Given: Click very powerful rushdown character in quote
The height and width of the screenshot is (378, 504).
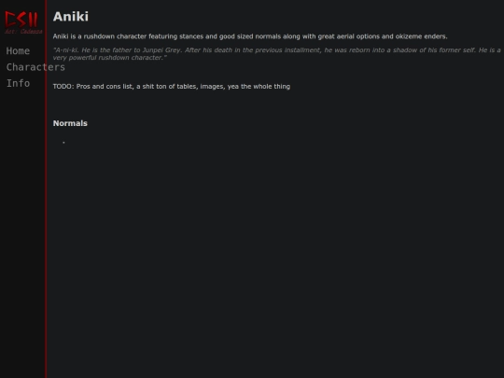Looking at the screenshot, I should coord(108,58).
